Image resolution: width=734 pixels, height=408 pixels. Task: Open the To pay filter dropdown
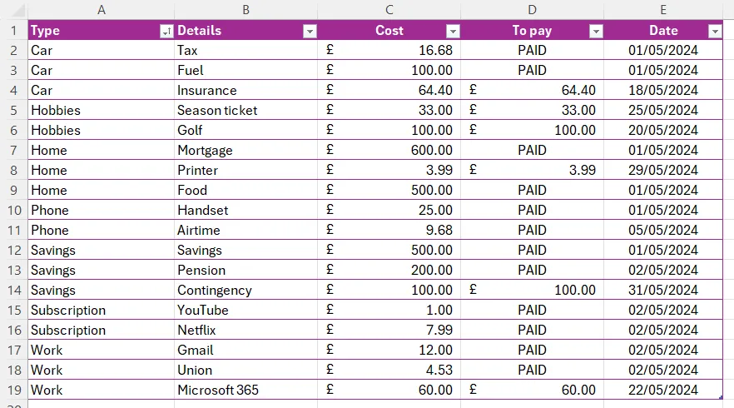596,32
